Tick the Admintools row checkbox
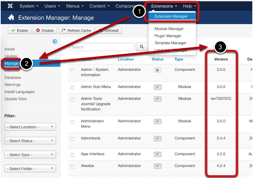This screenshot has width=253, height=179. pos(72,139)
